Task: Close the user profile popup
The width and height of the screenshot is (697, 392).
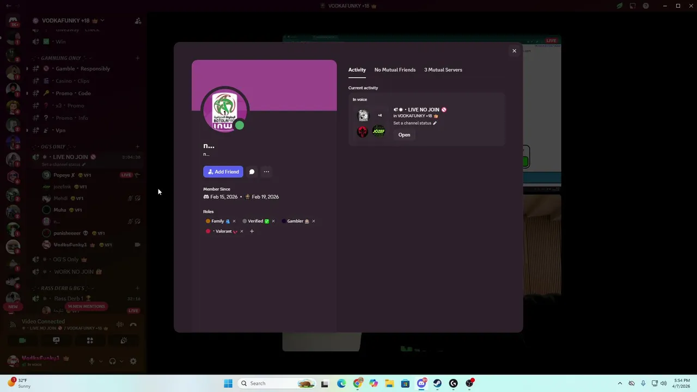Action: [x=514, y=51]
